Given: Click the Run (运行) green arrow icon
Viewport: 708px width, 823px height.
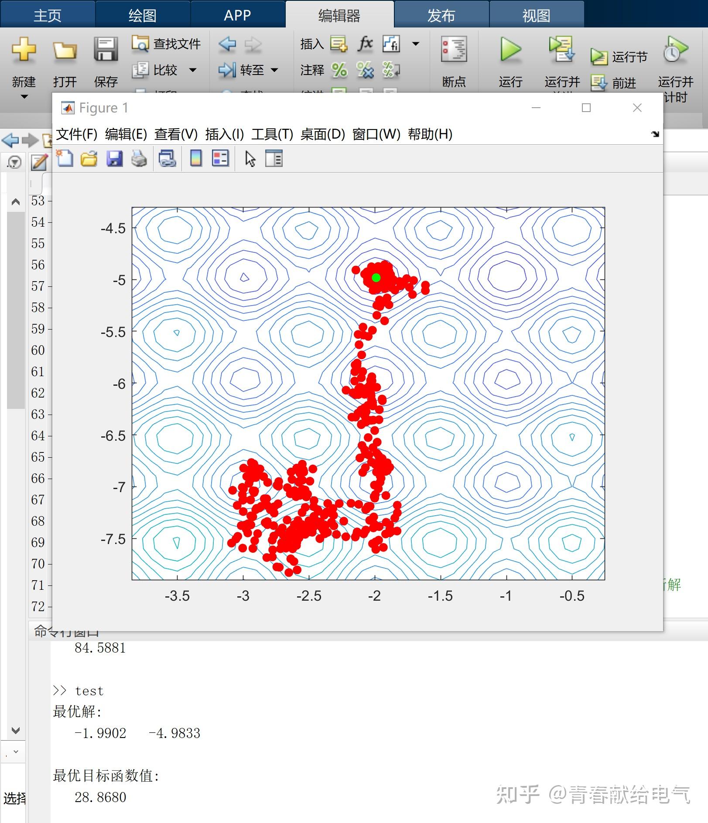Looking at the screenshot, I should [510, 49].
